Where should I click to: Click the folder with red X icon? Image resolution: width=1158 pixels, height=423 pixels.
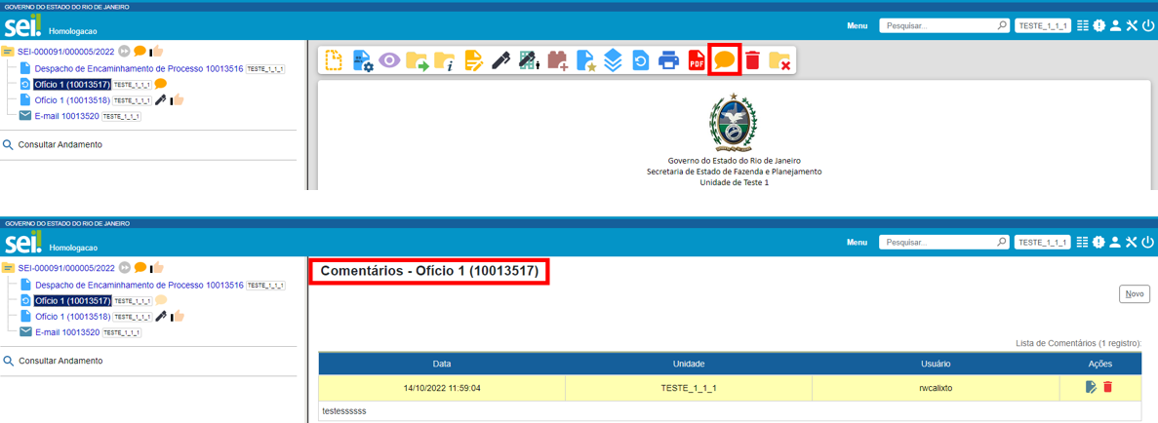tap(779, 60)
